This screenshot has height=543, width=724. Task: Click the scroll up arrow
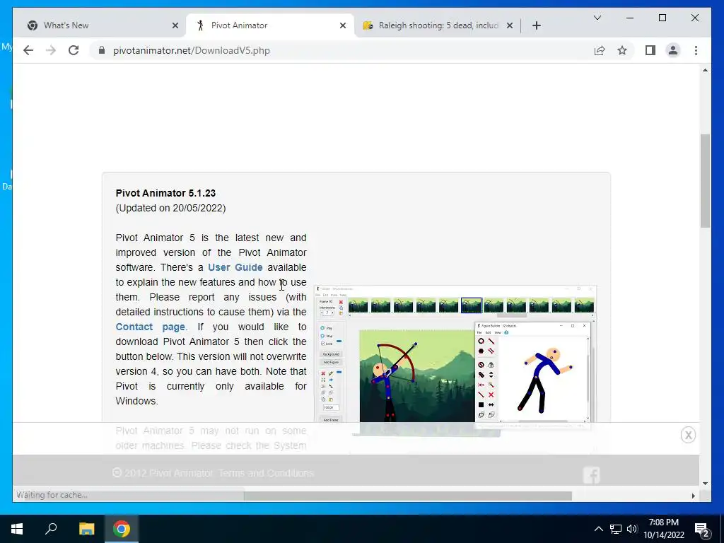[x=705, y=70]
